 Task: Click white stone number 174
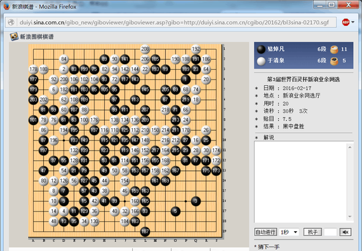coord(216,151)
